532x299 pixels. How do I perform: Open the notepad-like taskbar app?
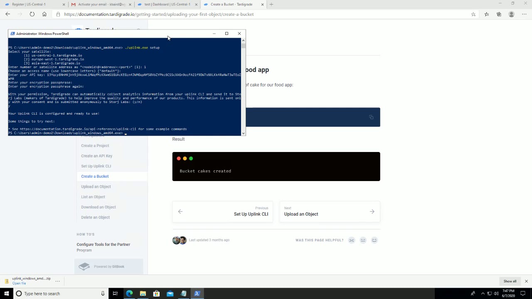point(183,294)
